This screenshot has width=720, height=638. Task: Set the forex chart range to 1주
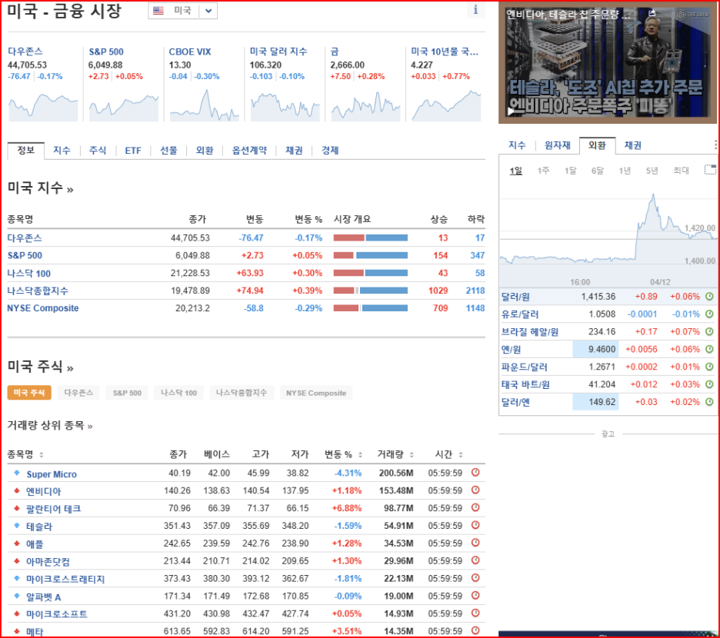point(543,171)
